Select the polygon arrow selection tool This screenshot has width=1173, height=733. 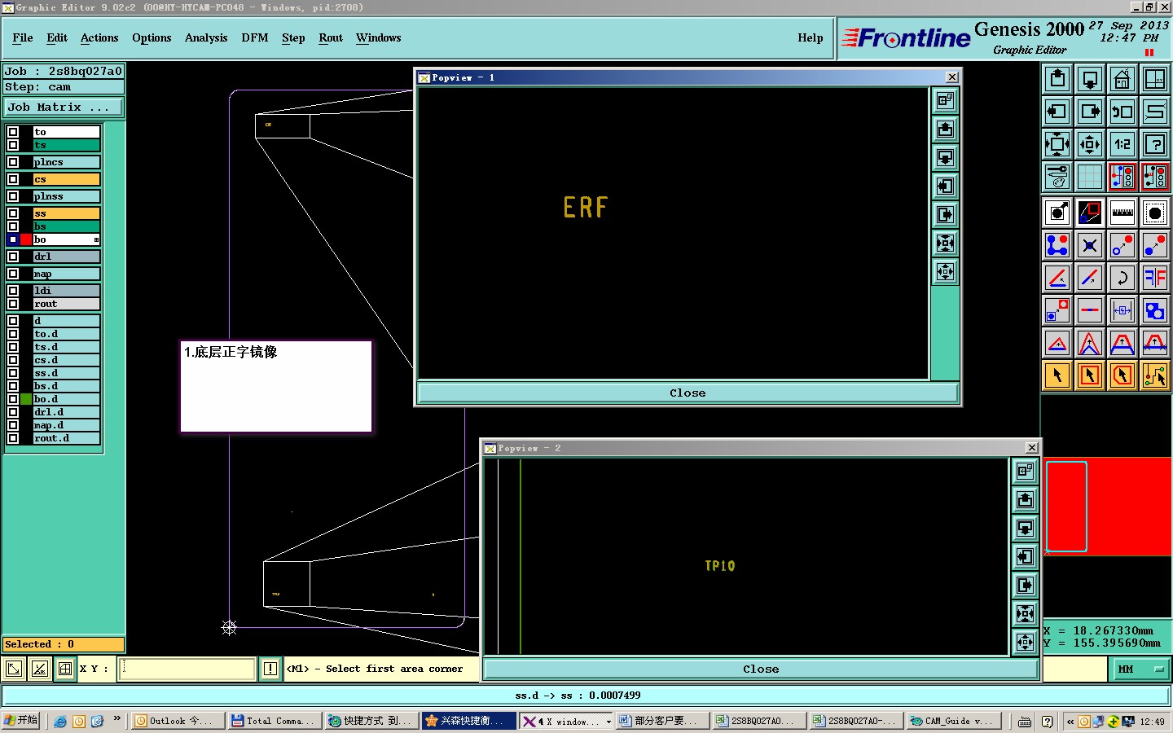(x=1122, y=375)
